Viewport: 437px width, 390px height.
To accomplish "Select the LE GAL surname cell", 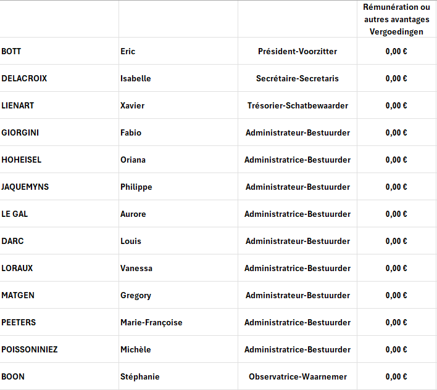I will tap(15, 214).
